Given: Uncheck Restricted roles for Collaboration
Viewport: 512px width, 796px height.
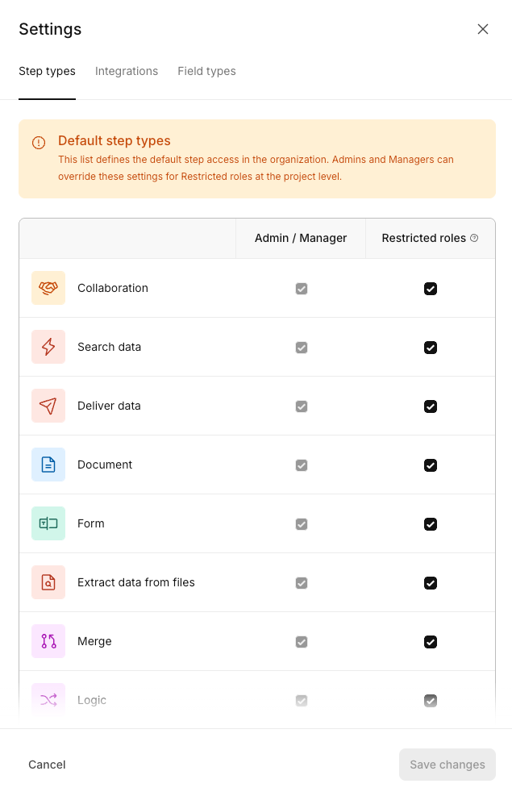Looking at the screenshot, I should [431, 289].
